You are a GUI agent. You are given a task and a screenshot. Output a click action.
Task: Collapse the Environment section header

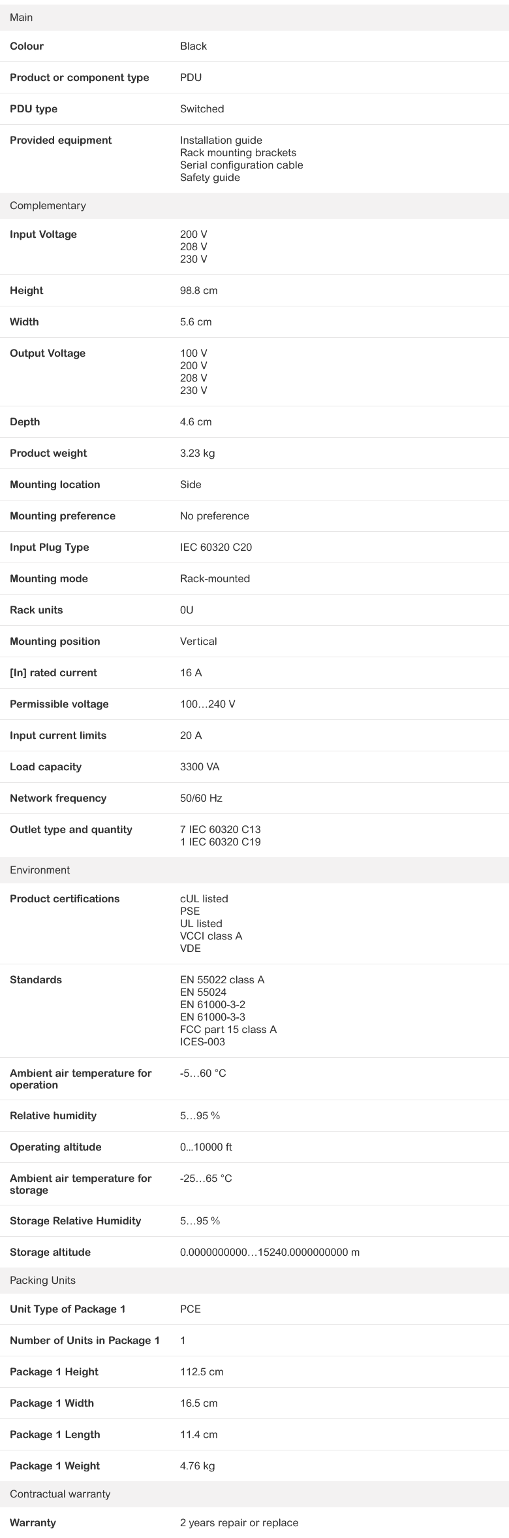coord(40,870)
